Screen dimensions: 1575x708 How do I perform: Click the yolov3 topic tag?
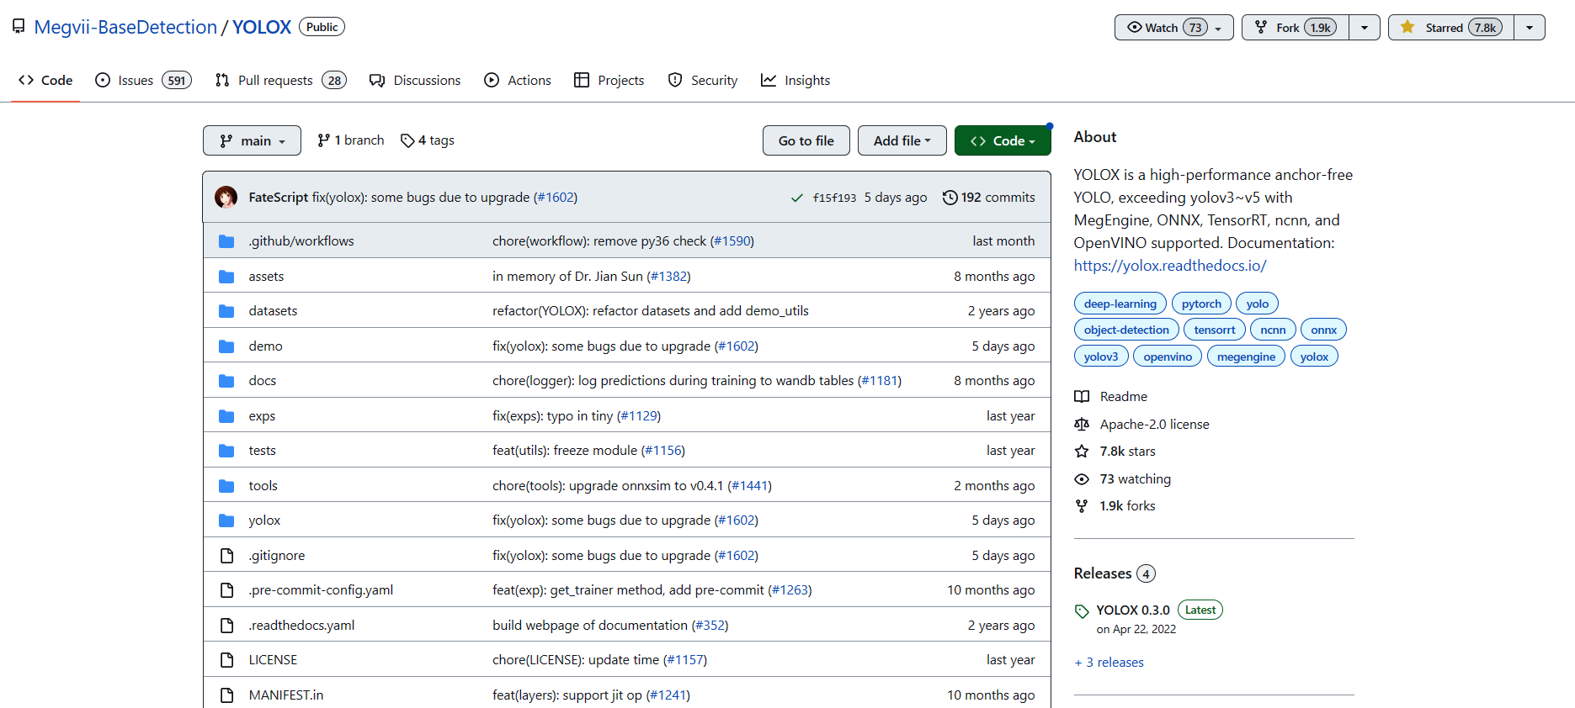tap(1101, 357)
